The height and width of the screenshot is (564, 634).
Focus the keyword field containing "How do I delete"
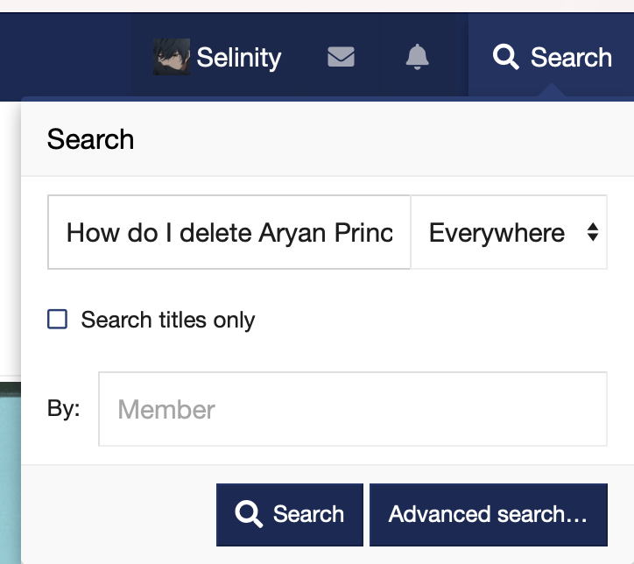tap(229, 232)
